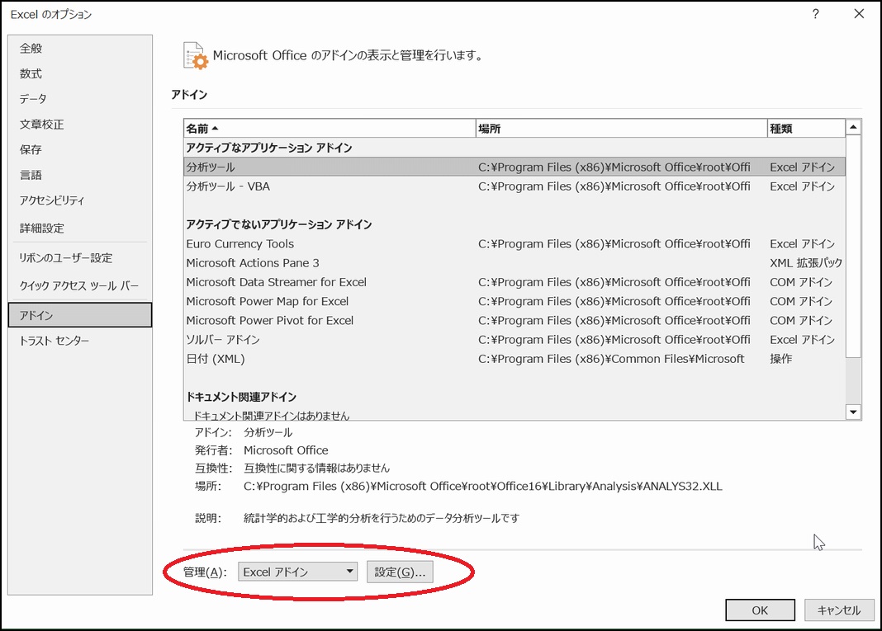Click the 場所 column header
The image size is (882, 631).
(x=488, y=128)
